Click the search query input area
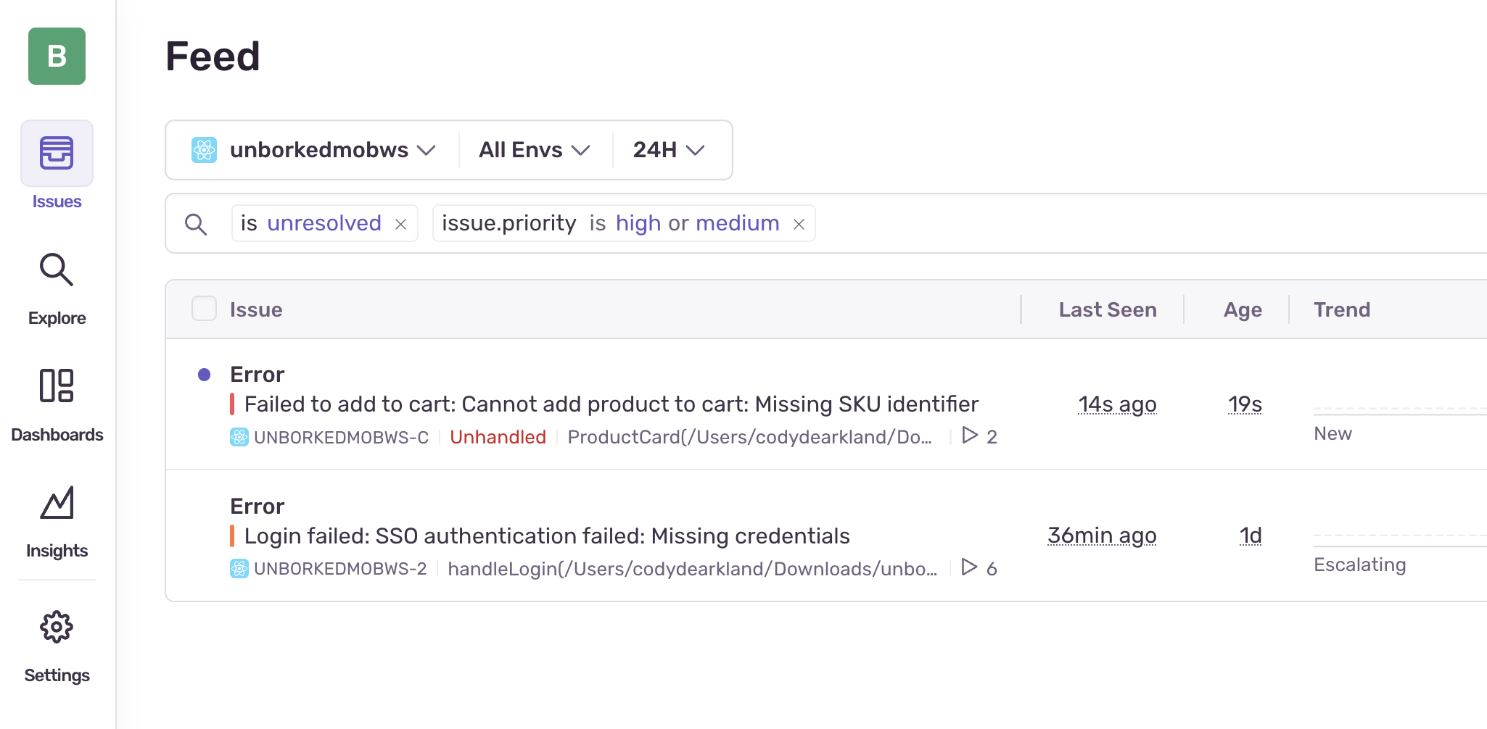This screenshot has width=1487, height=729. (1146, 223)
